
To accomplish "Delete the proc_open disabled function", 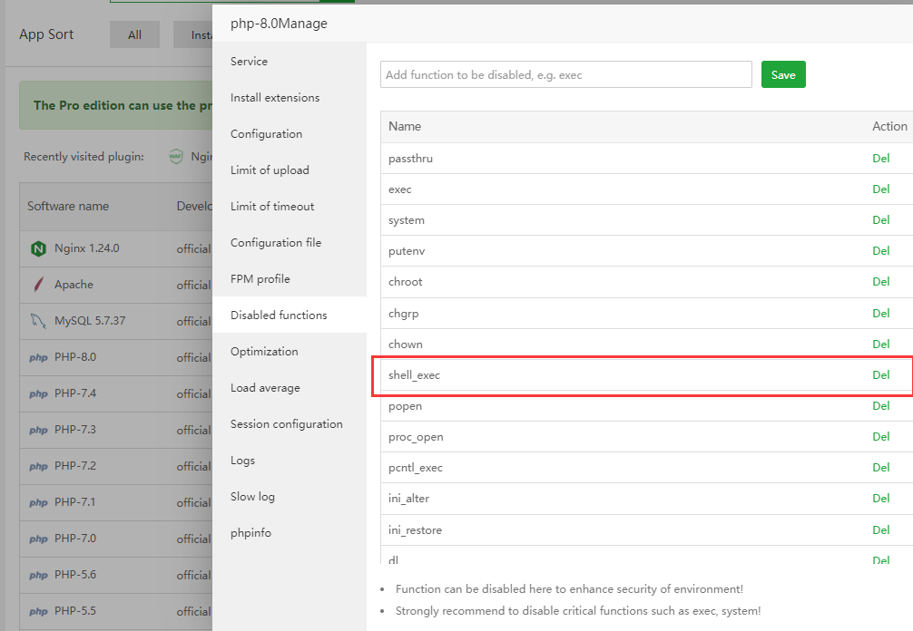I will coord(880,437).
